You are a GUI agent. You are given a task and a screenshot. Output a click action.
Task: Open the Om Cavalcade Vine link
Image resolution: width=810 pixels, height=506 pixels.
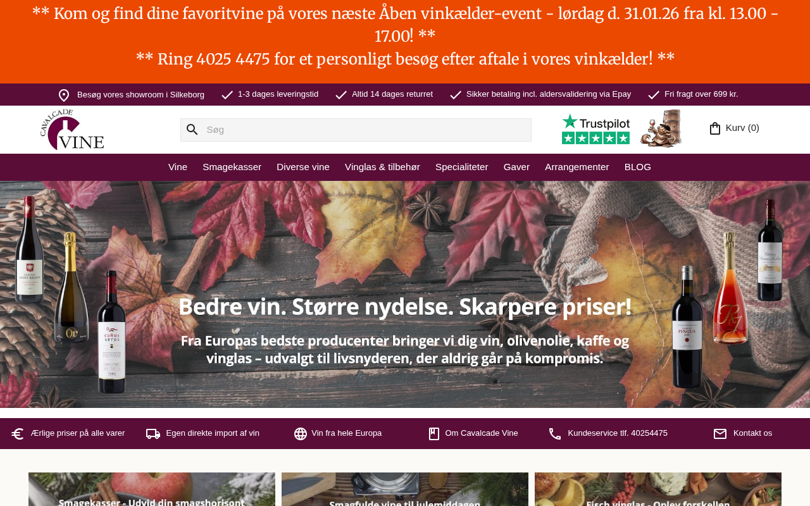pyautogui.click(x=482, y=433)
